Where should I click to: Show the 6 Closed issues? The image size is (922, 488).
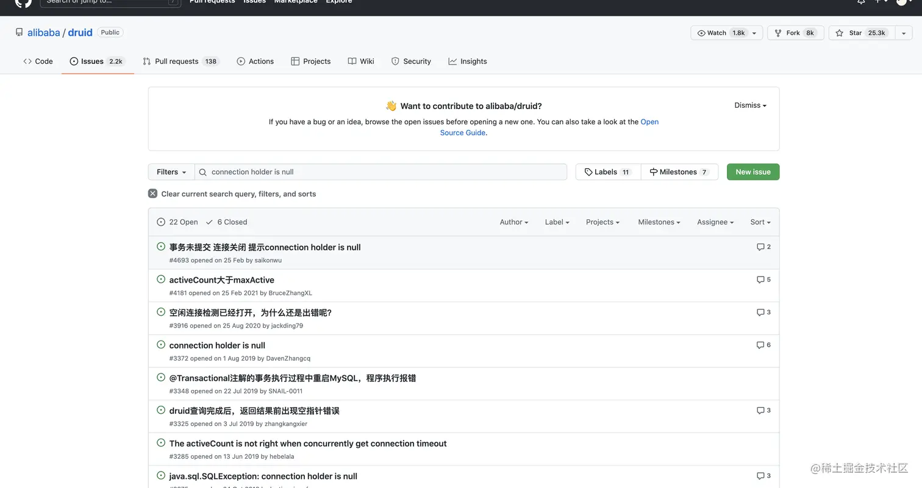point(226,222)
